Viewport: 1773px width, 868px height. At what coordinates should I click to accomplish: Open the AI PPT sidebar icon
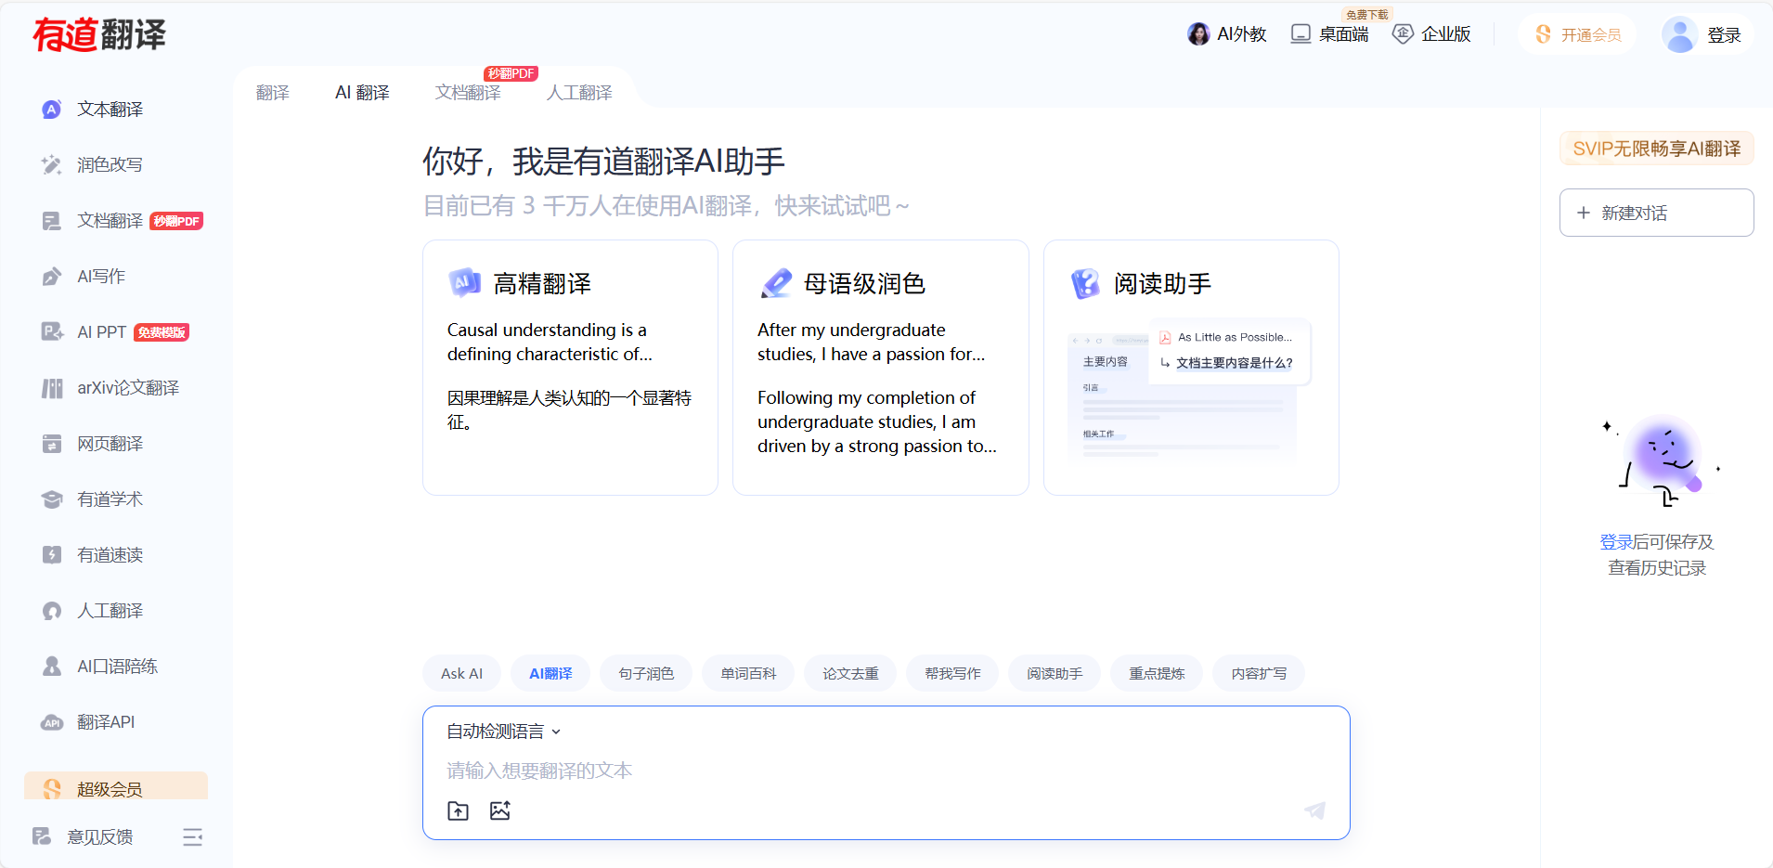pyautogui.click(x=52, y=332)
